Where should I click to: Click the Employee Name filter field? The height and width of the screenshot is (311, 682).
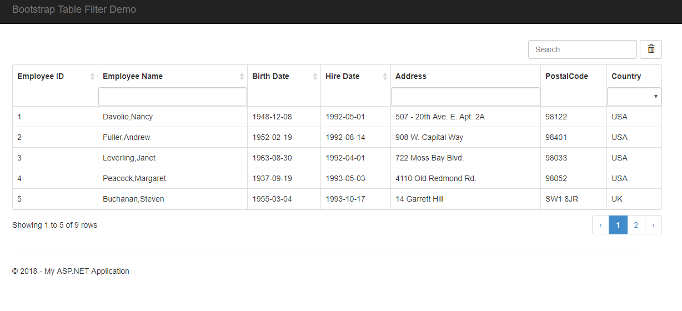point(173,97)
